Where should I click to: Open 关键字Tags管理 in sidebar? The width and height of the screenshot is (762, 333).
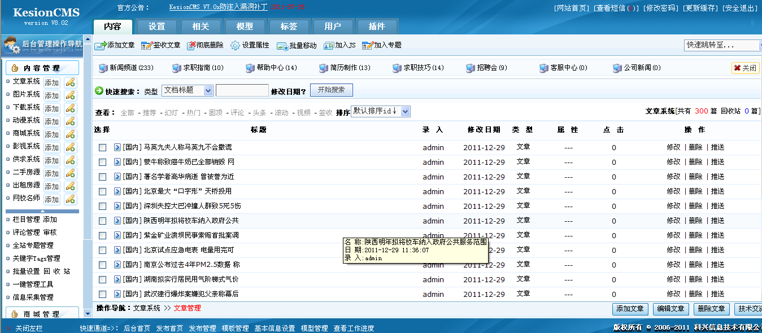[36, 258]
